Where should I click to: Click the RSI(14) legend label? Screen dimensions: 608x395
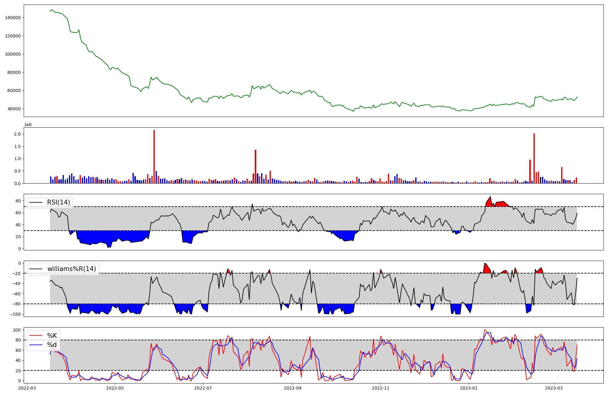[x=58, y=202]
